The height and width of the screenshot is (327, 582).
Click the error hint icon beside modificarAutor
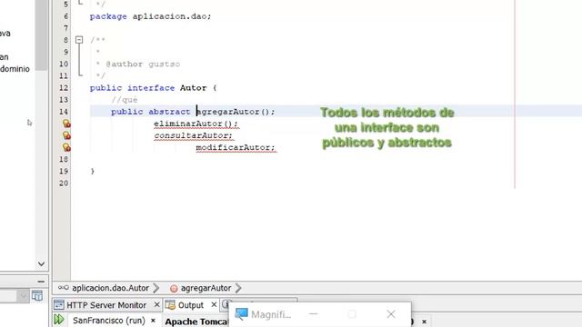tap(66, 147)
